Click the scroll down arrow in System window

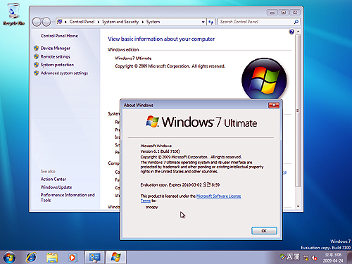click(x=298, y=207)
